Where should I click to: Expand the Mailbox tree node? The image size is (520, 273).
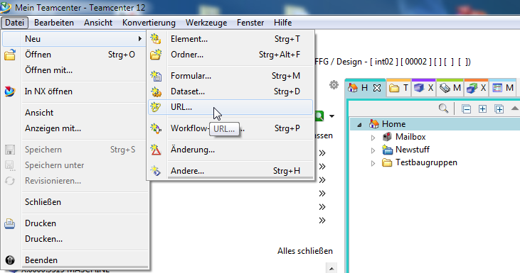click(373, 138)
